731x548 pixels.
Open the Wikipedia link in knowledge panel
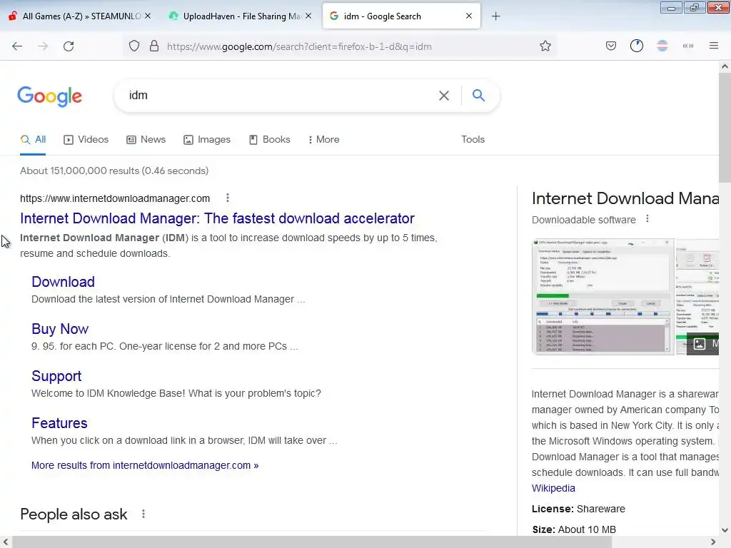pyautogui.click(x=553, y=488)
